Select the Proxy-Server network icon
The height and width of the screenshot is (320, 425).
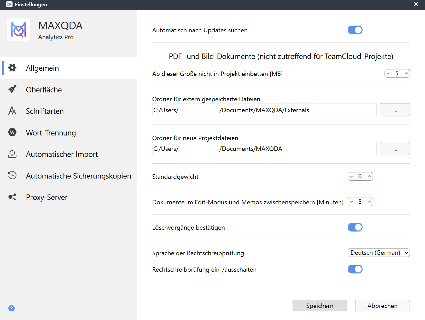(x=12, y=197)
